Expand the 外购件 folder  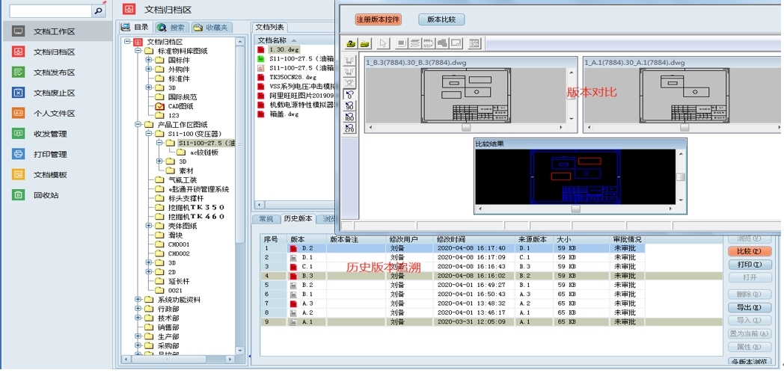click(149, 69)
